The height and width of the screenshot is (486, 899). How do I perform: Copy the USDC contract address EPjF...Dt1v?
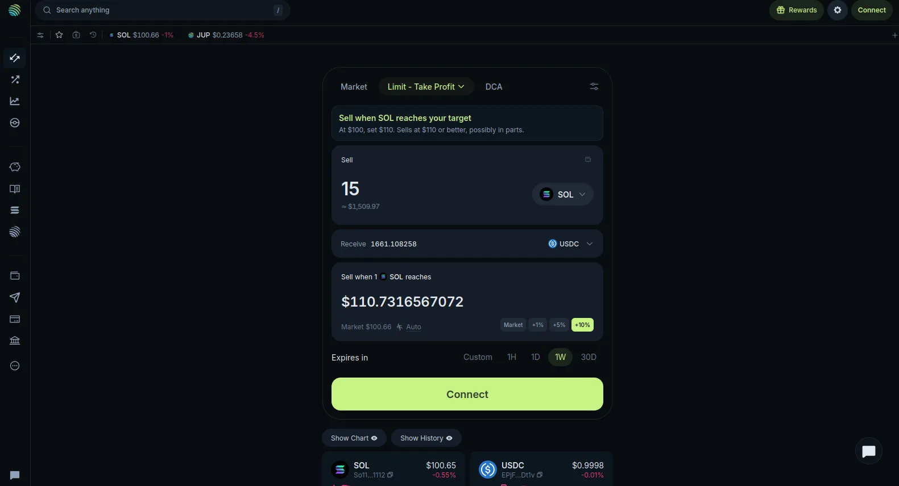click(x=540, y=475)
